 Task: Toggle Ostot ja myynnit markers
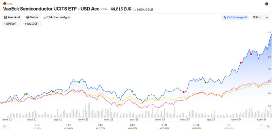pos(235,18)
